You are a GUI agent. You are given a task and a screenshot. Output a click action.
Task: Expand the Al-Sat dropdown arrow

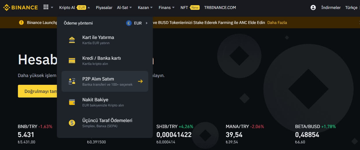click(x=131, y=7)
